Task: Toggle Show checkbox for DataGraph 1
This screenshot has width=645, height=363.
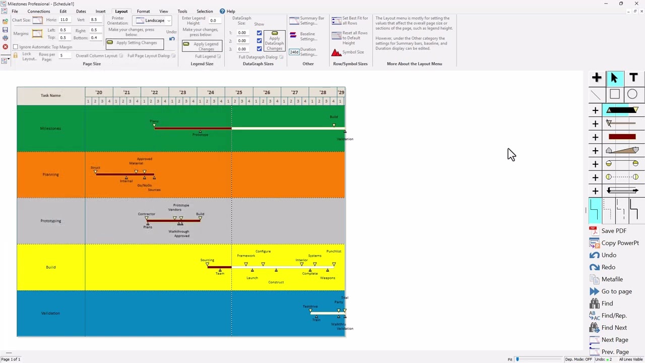Action: (x=259, y=33)
